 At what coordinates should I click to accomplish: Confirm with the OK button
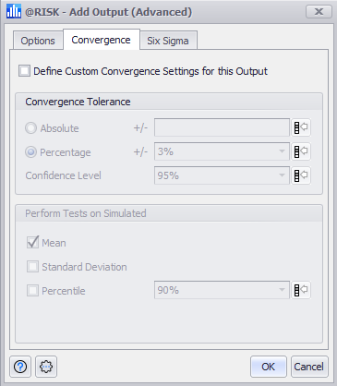pyautogui.click(x=269, y=367)
